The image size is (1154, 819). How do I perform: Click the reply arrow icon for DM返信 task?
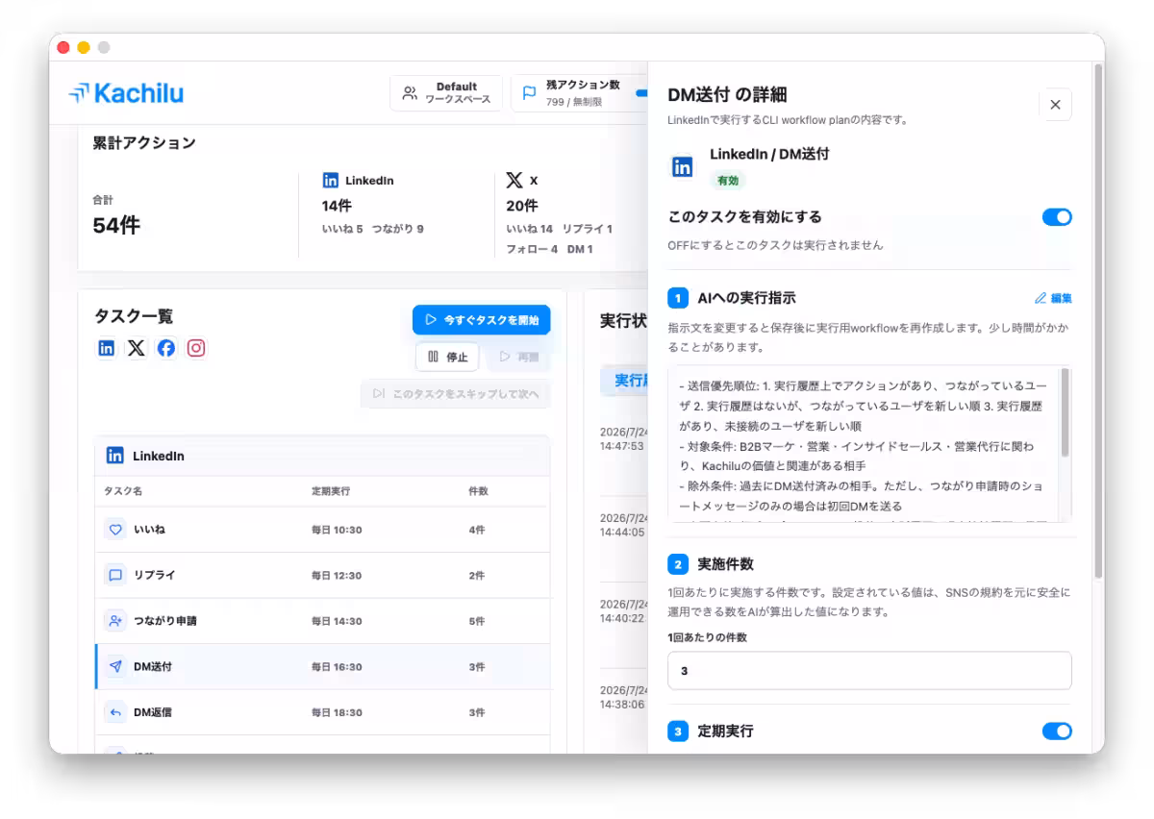115,712
